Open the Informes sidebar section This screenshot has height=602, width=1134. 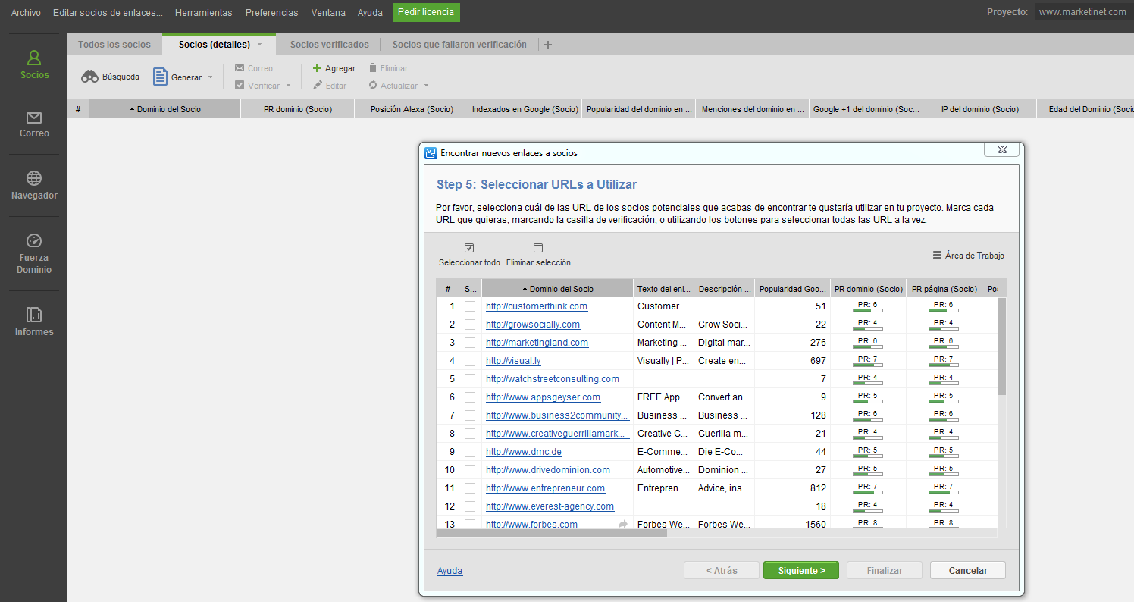(34, 322)
